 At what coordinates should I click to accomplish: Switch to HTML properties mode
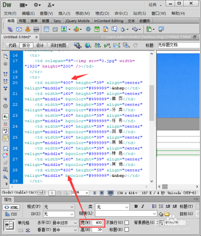(11, 207)
